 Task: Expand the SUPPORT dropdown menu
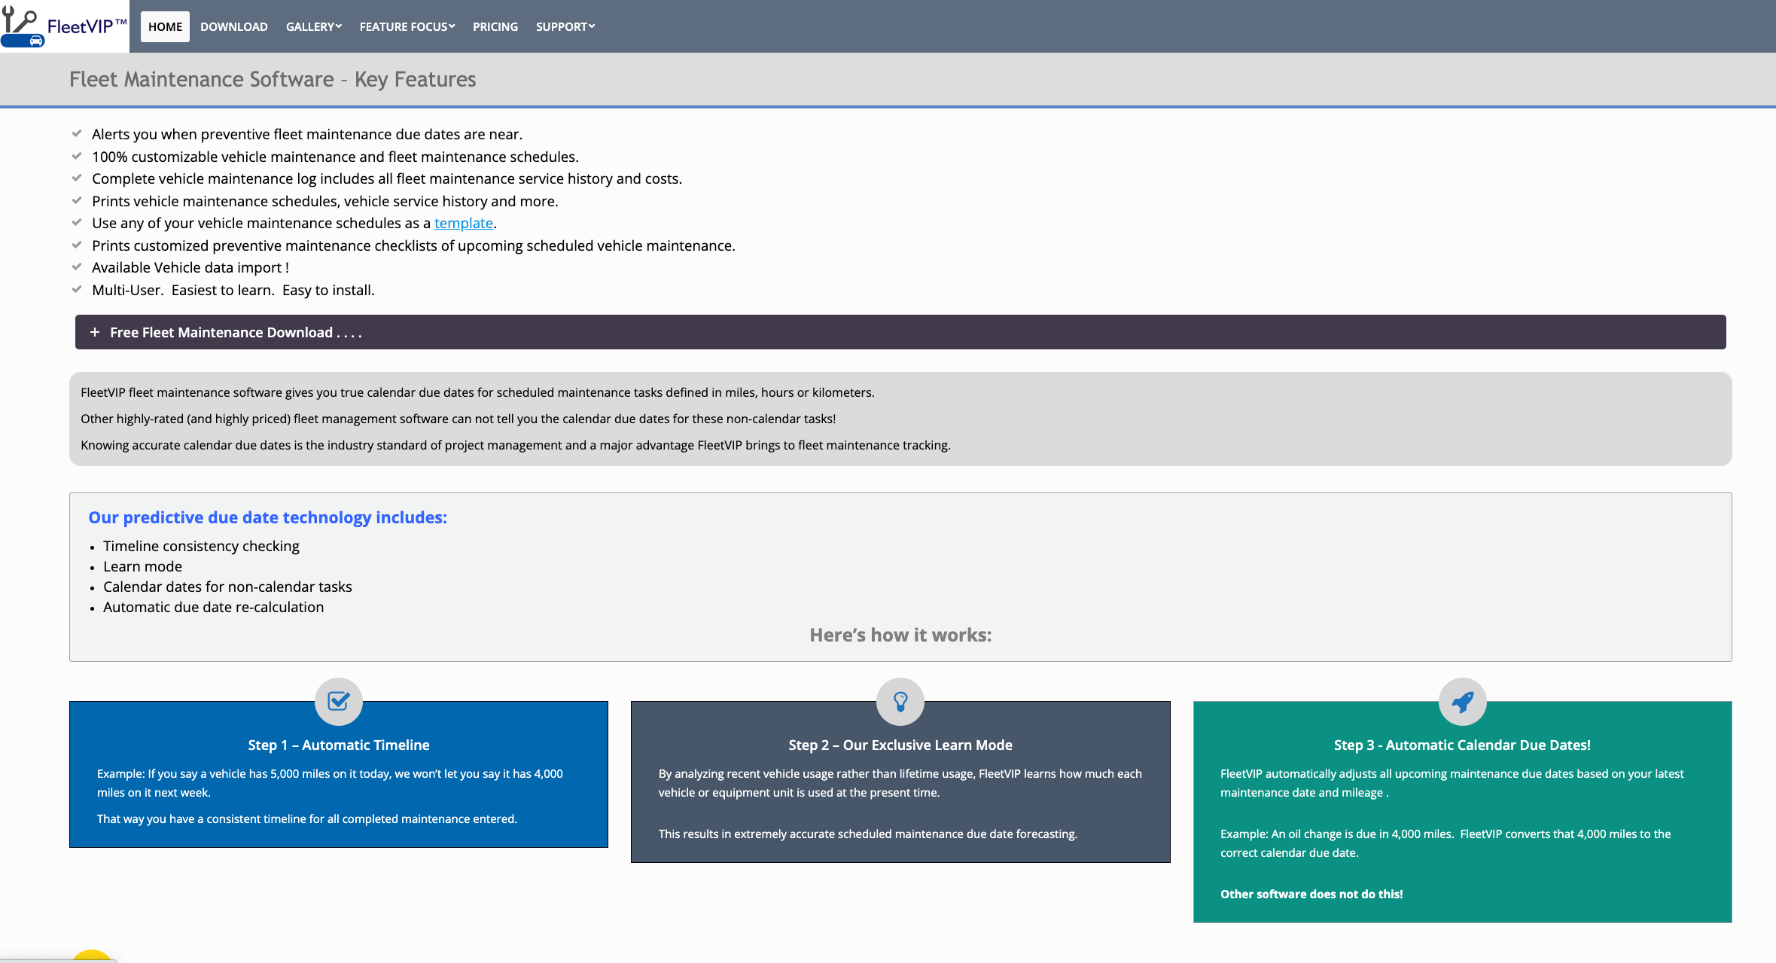tap(565, 26)
